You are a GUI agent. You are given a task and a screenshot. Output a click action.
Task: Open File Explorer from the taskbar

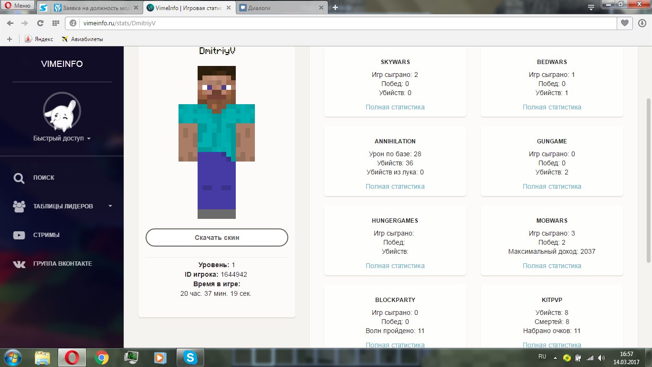point(42,357)
